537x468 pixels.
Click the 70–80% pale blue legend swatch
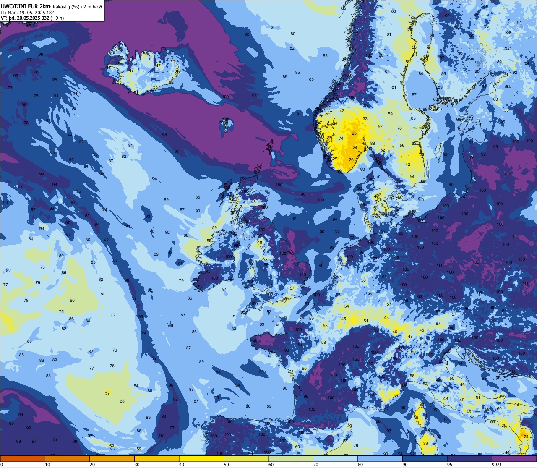pos(335,458)
